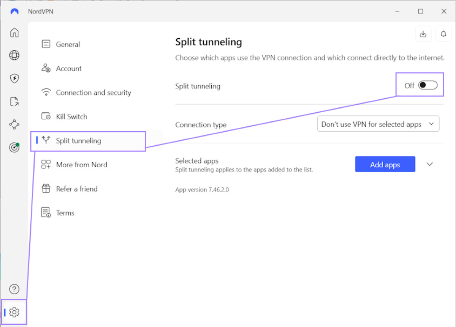The height and width of the screenshot is (327, 456).
Task: Open the Connection type dropdown
Action: tap(378, 124)
